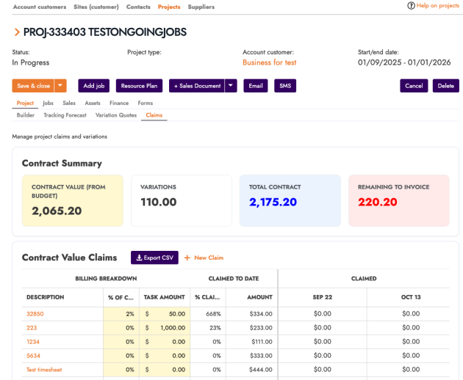The image size is (463, 380).
Task: Open the Business for test customer link
Action: click(x=269, y=63)
